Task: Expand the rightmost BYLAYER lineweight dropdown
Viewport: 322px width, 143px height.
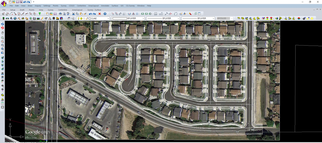Action: (213, 19)
